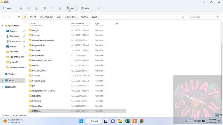
Task: Click the Delete trash icon
Action: coord(60,8)
